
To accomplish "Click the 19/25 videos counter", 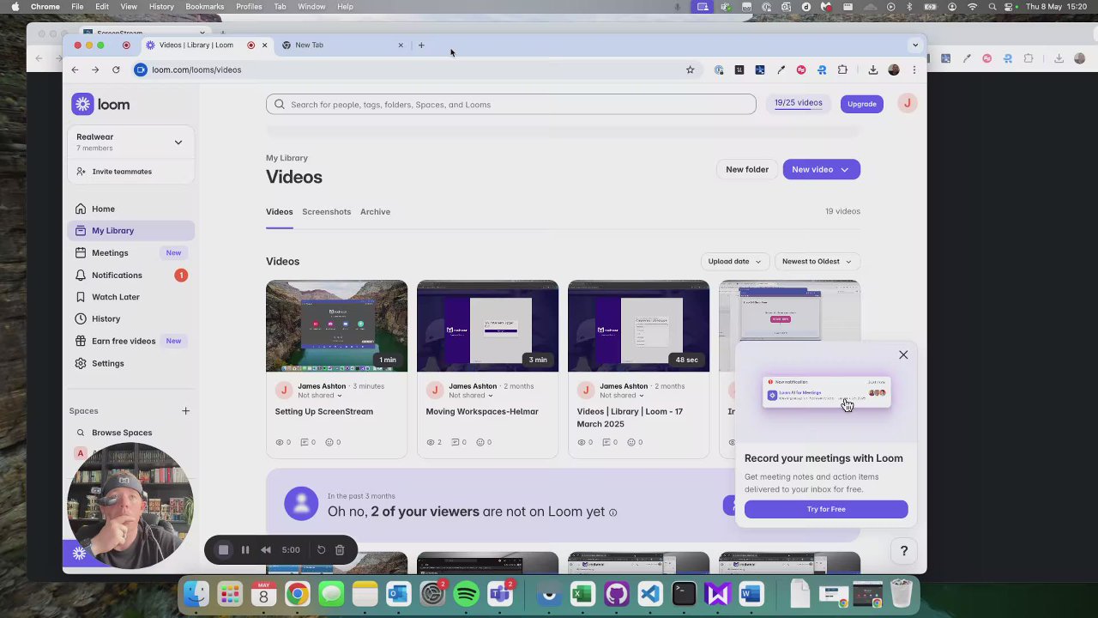I will tap(799, 103).
